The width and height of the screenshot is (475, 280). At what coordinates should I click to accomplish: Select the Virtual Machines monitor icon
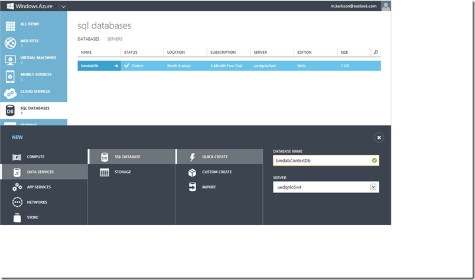point(10,60)
